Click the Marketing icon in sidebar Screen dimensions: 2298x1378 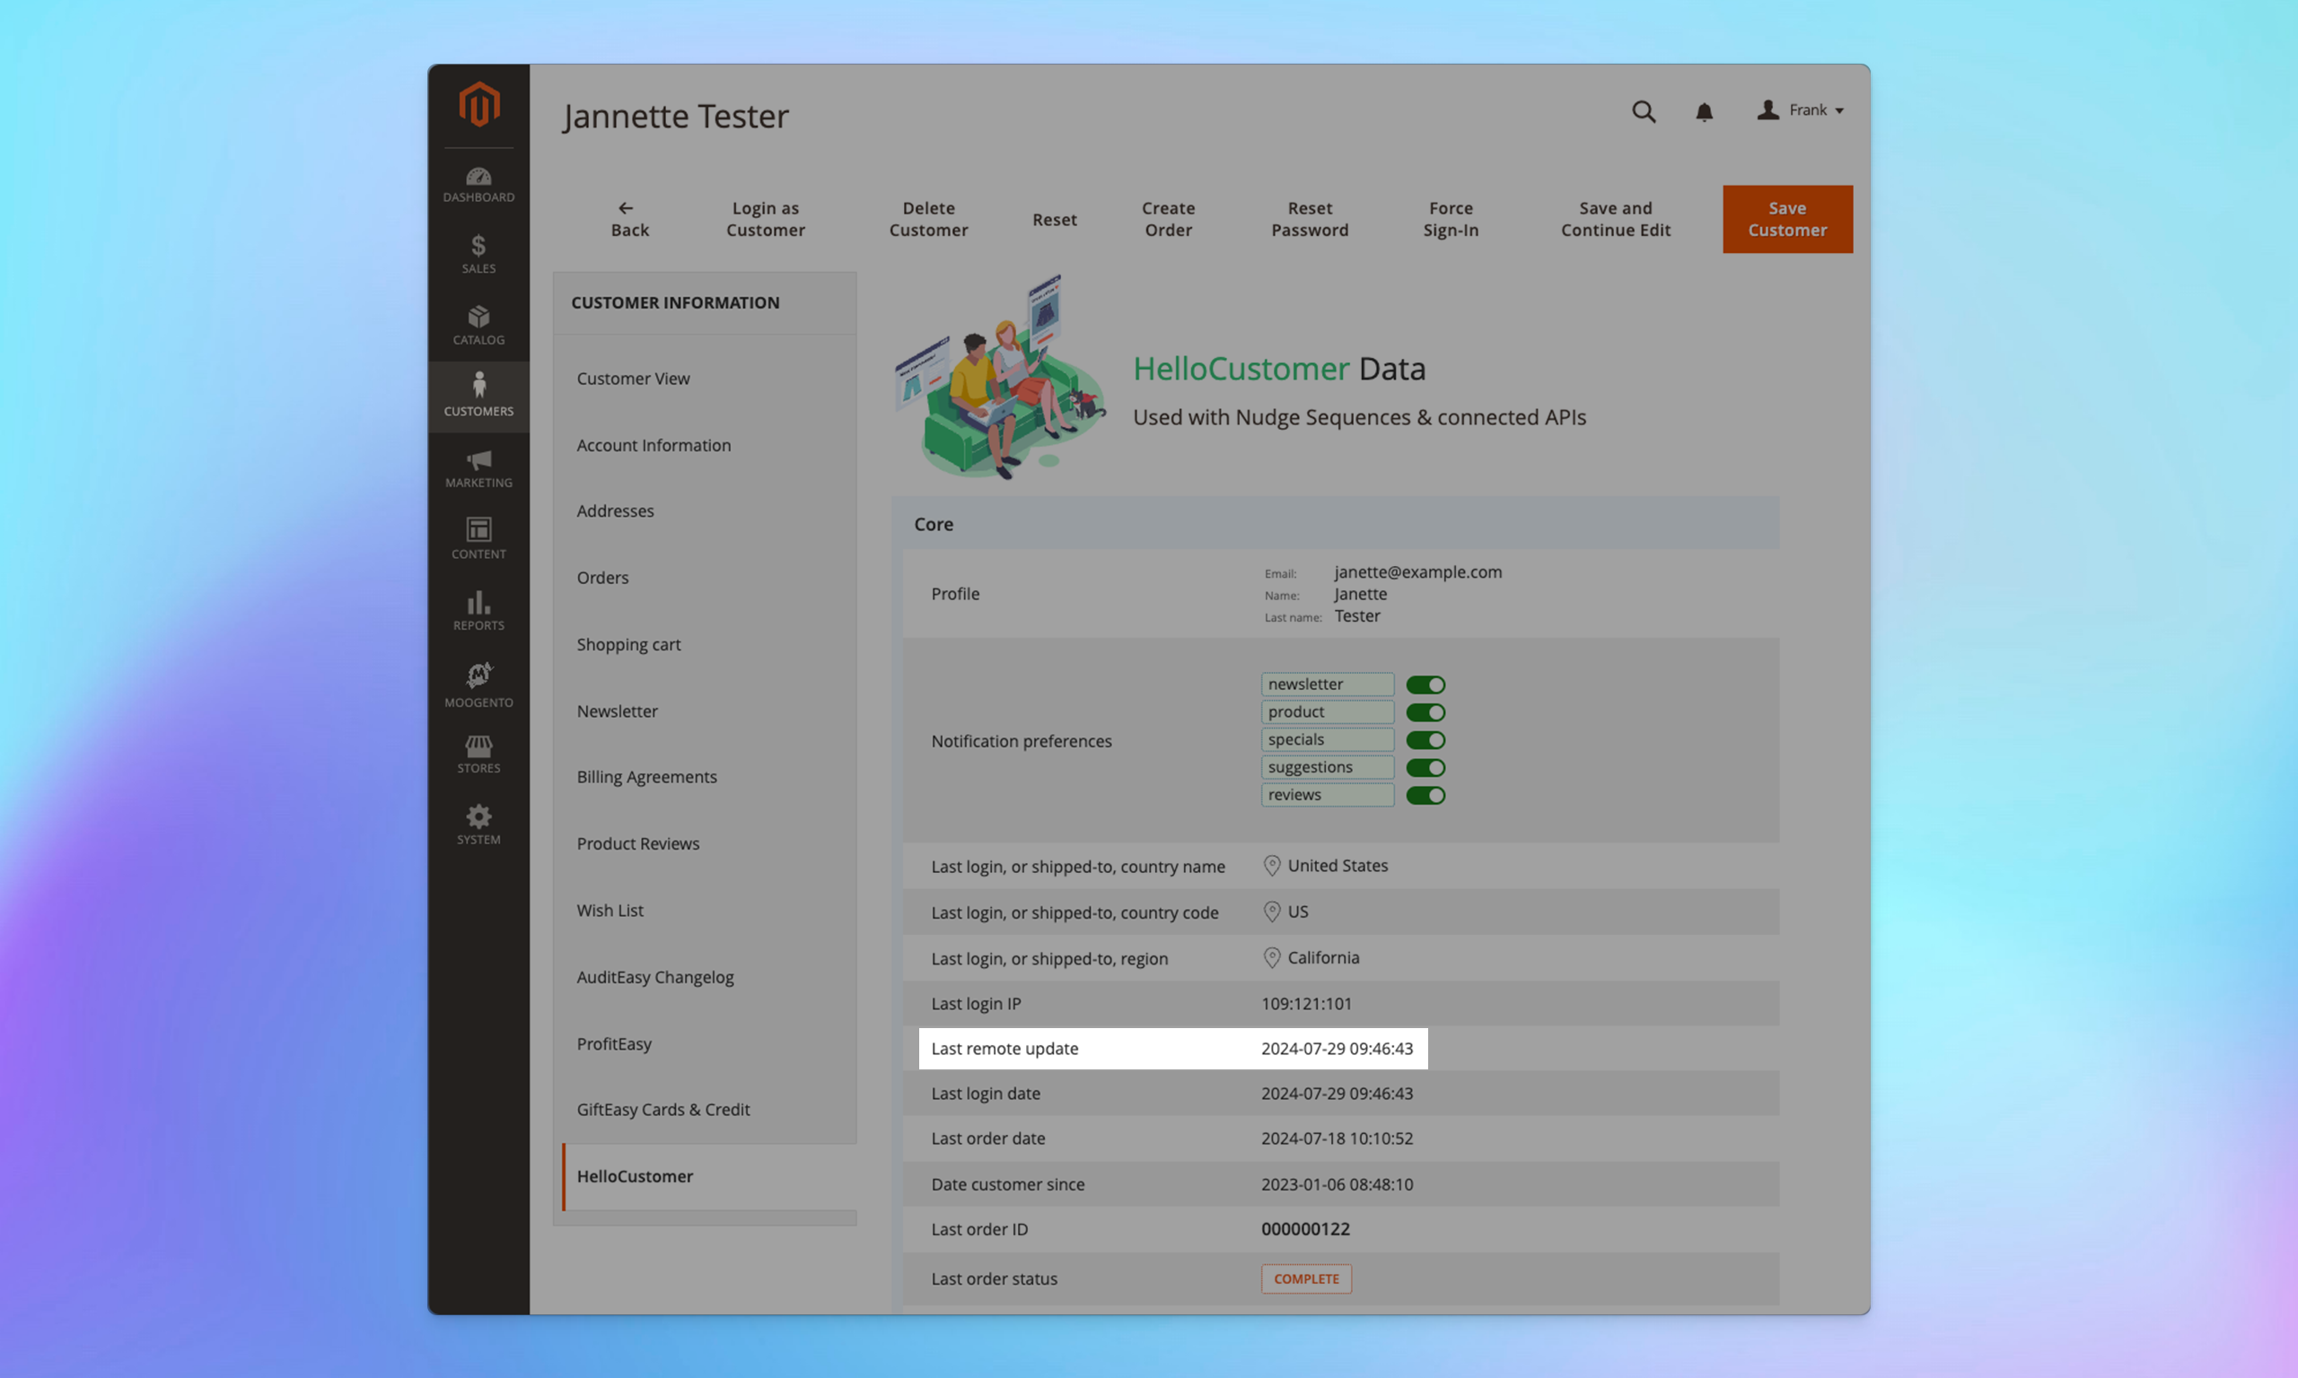pos(478,467)
